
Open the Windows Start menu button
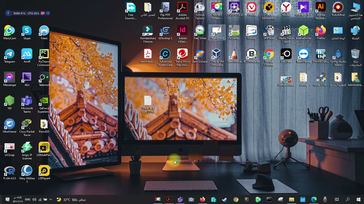tap(358, 199)
